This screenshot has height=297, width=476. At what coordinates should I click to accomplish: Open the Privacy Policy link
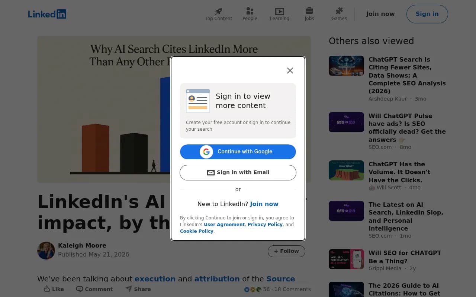(x=265, y=225)
